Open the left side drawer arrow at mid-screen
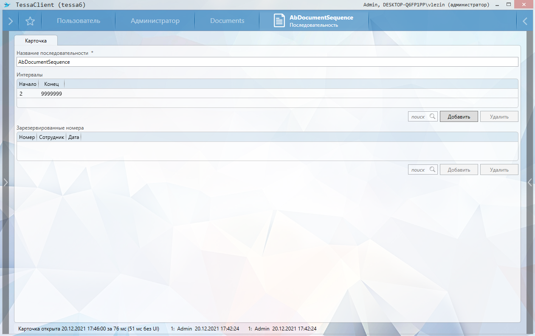 [5, 182]
